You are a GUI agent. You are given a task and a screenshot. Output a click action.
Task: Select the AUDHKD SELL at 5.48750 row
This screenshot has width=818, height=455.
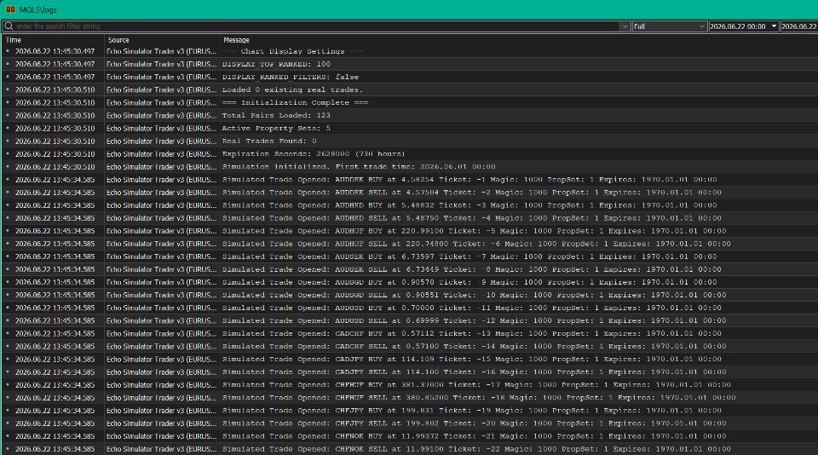(409, 218)
